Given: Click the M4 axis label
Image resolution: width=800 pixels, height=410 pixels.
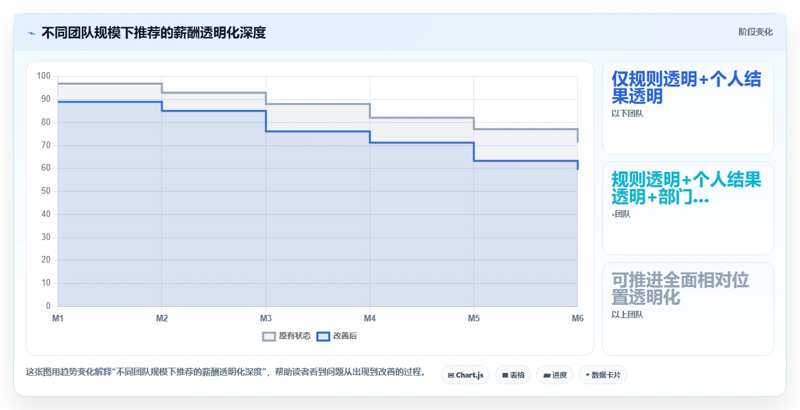Looking at the screenshot, I should [x=370, y=318].
